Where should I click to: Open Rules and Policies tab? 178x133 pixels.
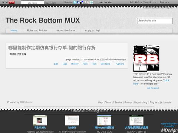[37, 30]
